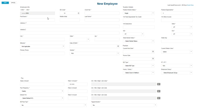Click the W4 Other Income input field
Viewport: 197px width, 109px height.
coord(177,20)
